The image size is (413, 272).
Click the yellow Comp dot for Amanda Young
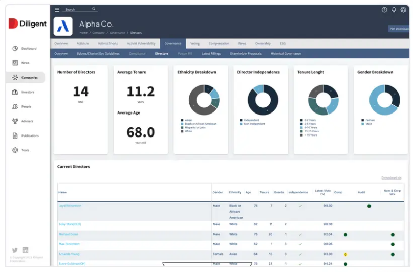click(345, 255)
